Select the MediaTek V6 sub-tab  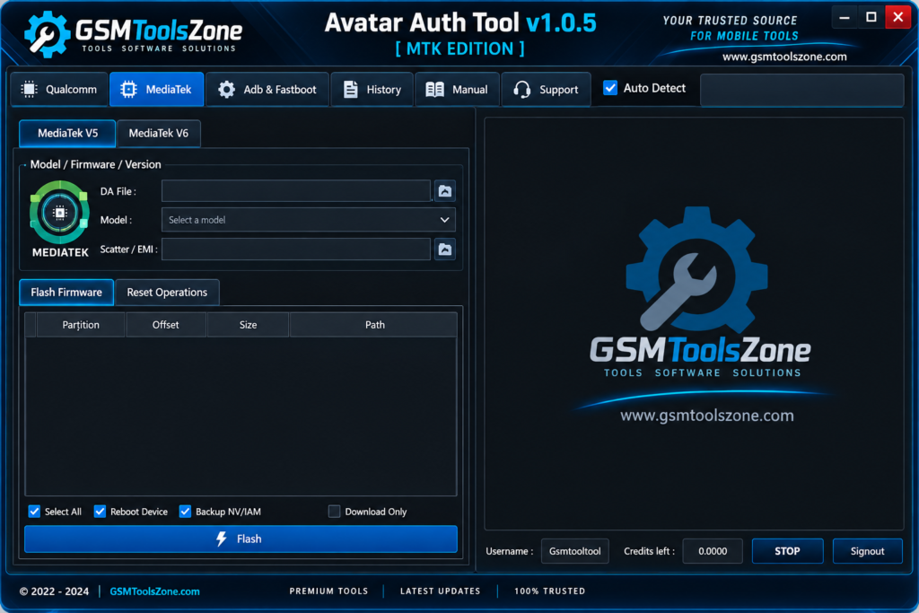[x=158, y=134]
